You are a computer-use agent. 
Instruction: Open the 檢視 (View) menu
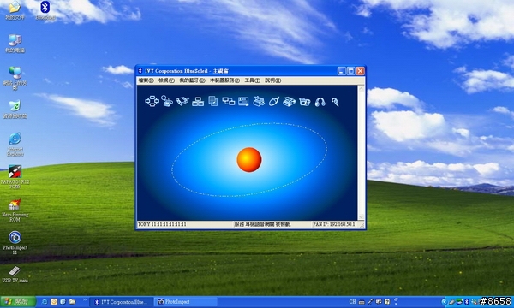point(166,80)
